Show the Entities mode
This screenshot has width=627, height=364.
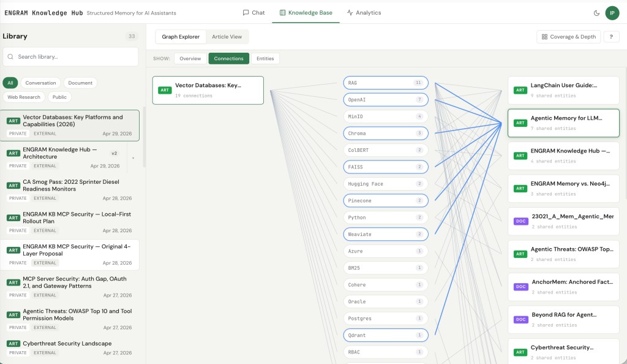coord(265,58)
